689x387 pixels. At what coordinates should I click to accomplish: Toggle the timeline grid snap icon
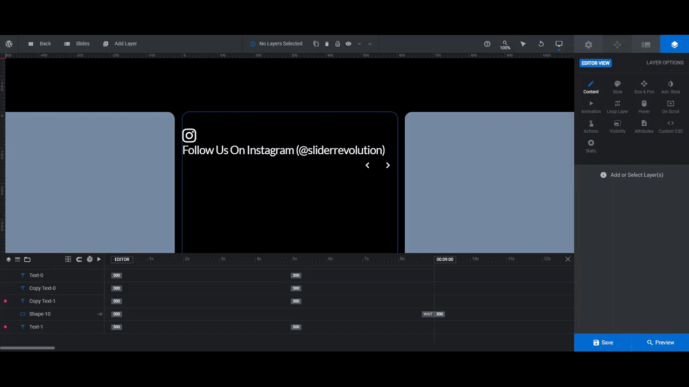click(x=68, y=260)
